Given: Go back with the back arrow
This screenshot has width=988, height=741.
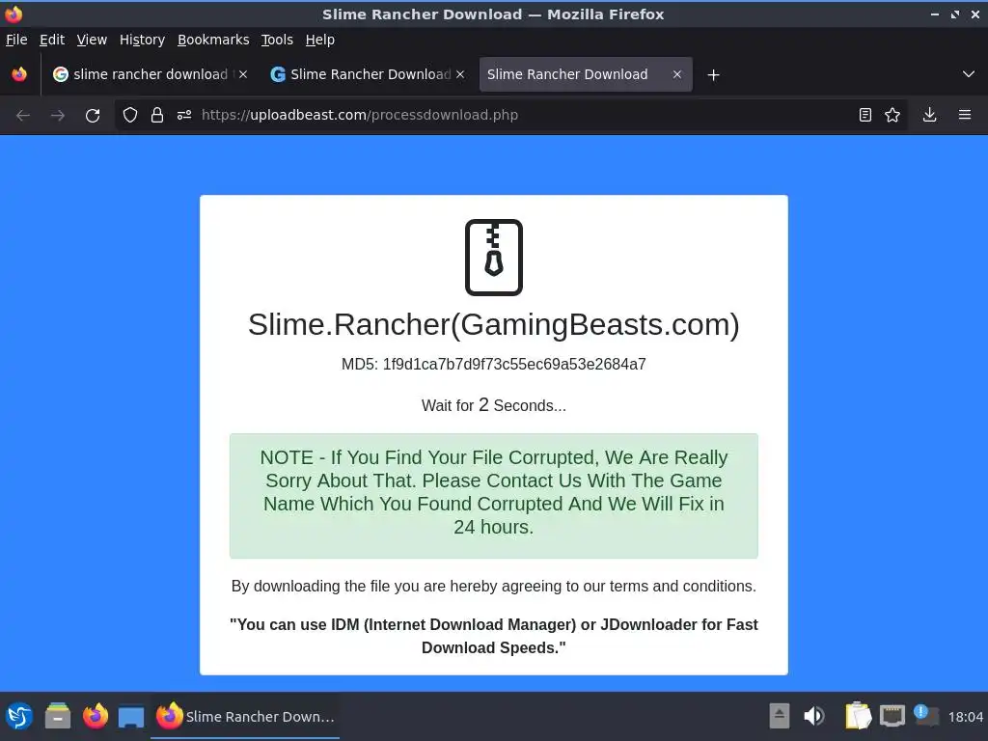Looking at the screenshot, I should pos(23,116).
